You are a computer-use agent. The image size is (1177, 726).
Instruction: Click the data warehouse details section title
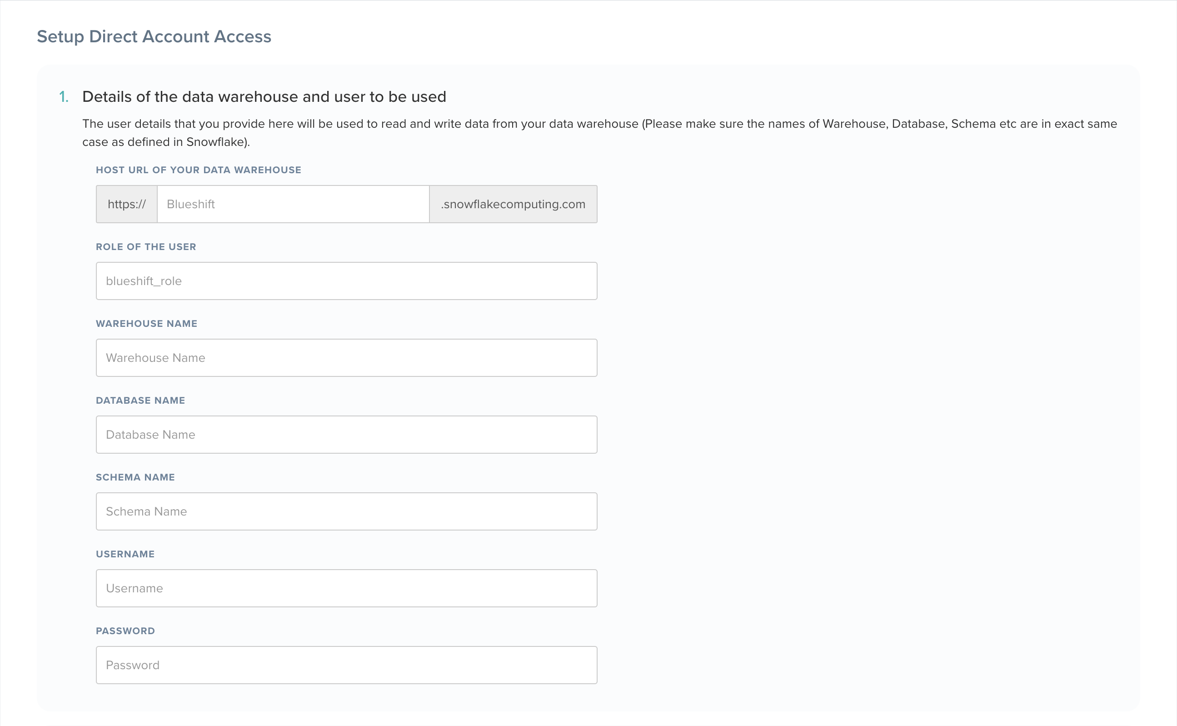click(264, 97)
